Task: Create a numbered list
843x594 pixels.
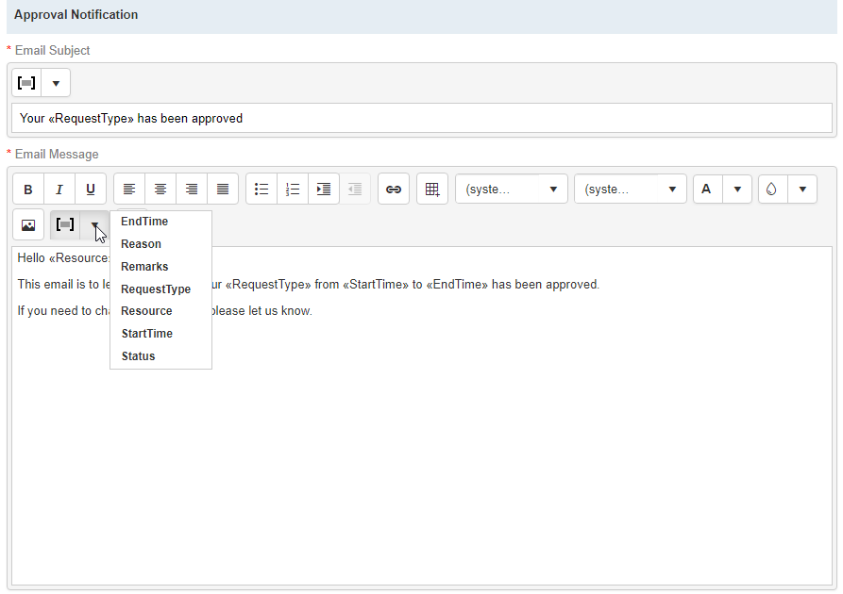Action: point(293,189)
